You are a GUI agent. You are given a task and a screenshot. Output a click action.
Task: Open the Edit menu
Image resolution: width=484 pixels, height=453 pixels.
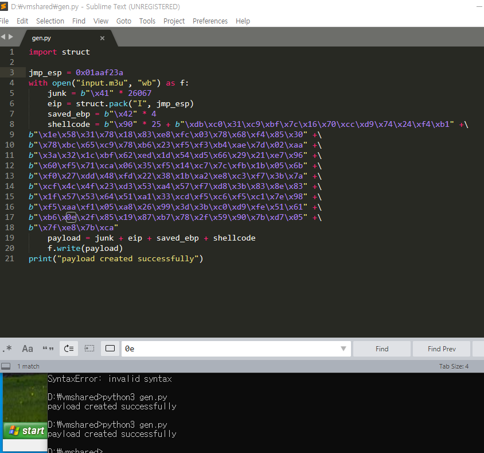22,21
